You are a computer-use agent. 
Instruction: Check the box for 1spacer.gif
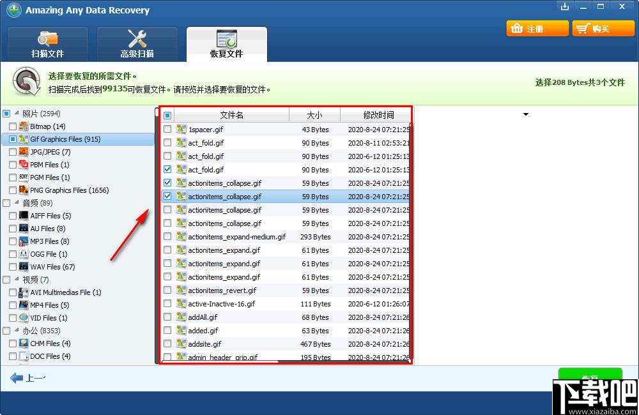[167, 130]
